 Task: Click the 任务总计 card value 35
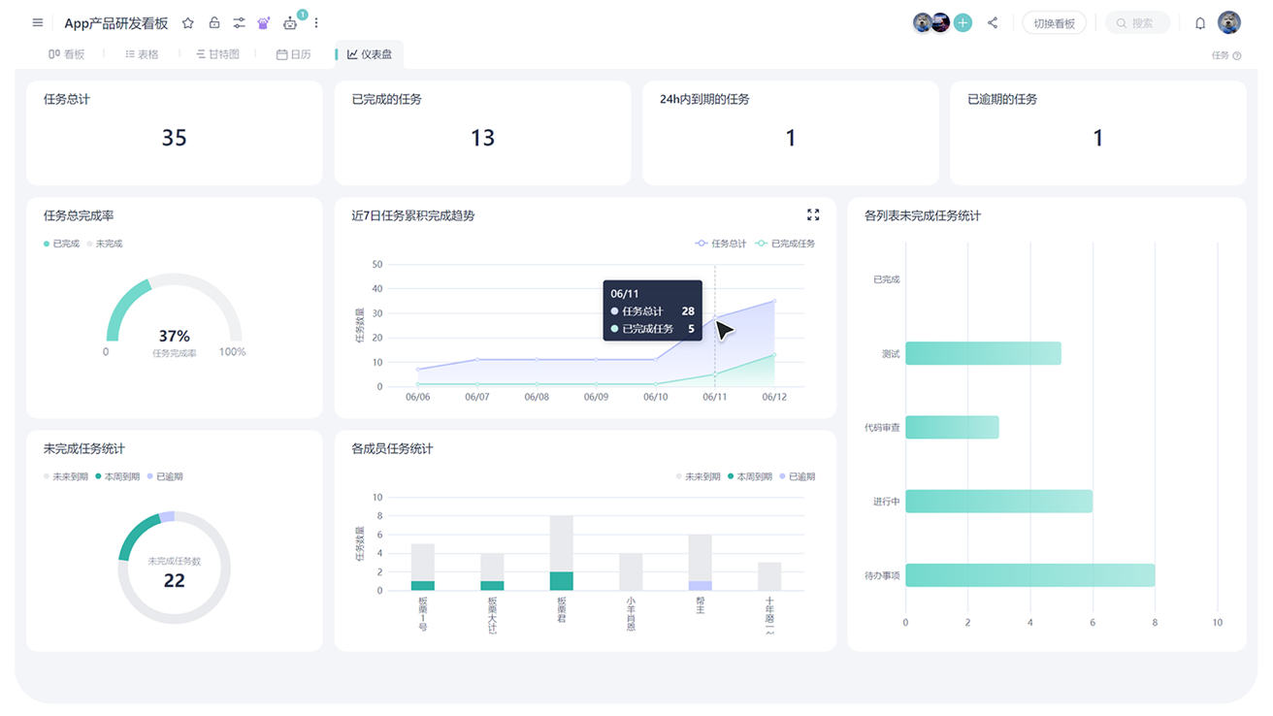[x=174, y=138]
